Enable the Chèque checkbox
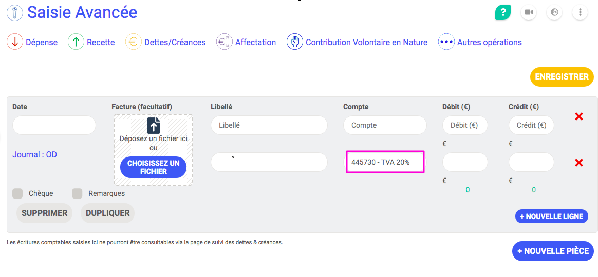The width and height of the screenshot is (598, 277). [17, 193]
